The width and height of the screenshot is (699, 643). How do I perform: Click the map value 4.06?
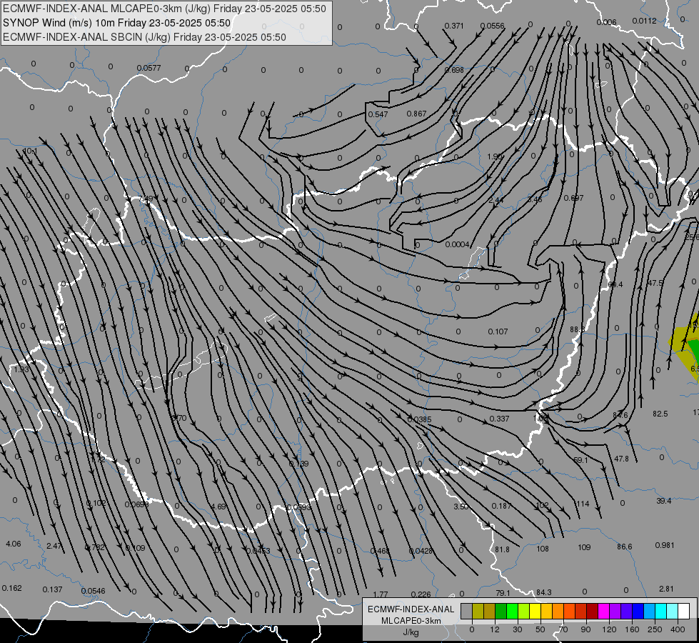point(14,544)
